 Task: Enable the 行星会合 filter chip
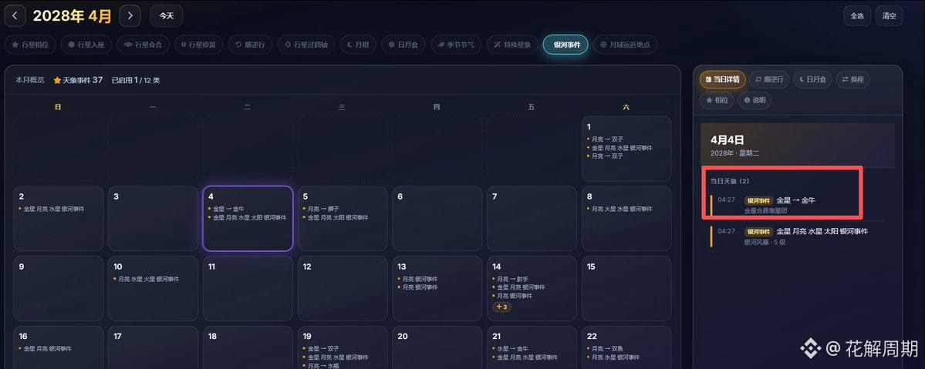[x=143, y=45]
